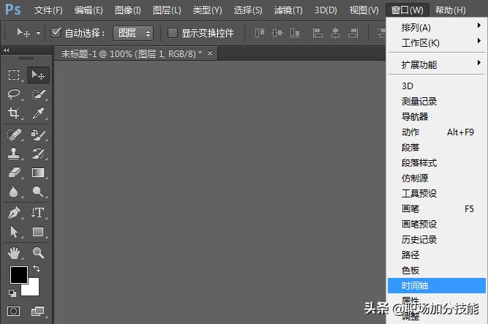Select the History Brush tool
Viewport: 488px width, 324px height.
pyautogui.click(x=38, y=154)
